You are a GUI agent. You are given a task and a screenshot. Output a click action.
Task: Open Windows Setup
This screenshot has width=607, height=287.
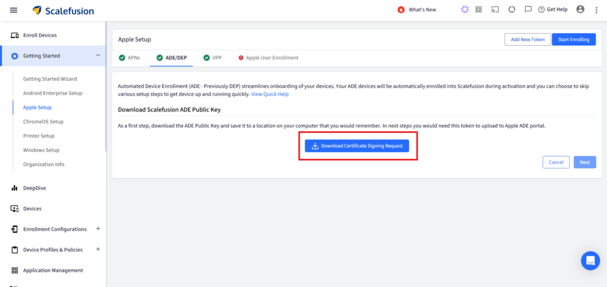[41, 150]
